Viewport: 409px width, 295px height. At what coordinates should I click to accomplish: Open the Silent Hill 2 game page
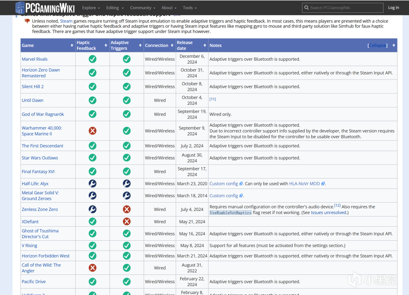coord(33,87)
